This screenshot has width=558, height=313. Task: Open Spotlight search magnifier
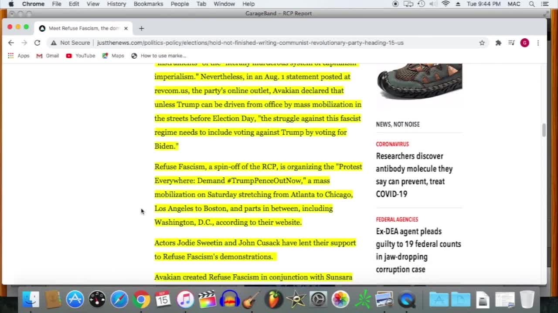pyautogui.click(x=532, y=4)
